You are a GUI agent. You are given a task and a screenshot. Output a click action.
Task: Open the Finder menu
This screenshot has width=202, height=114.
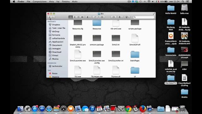(x=21, y=2)
